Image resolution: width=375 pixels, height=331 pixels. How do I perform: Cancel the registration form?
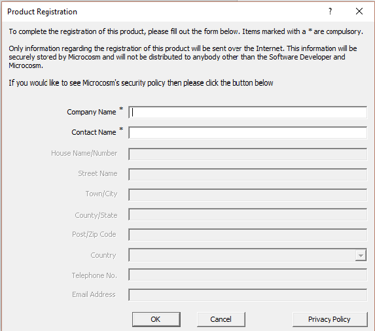tap(221, 319)
